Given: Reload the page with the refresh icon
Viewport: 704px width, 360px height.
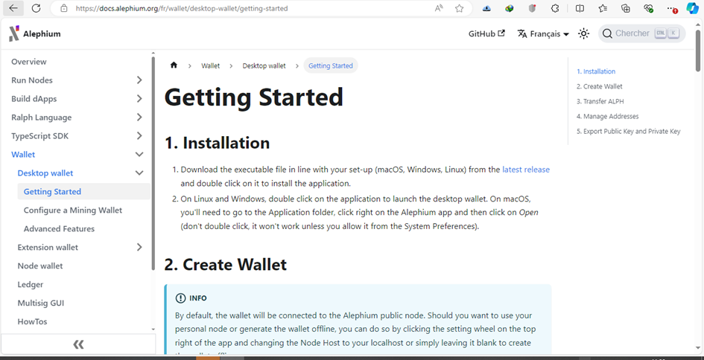Looking at the screenshot, I should 37,8.
